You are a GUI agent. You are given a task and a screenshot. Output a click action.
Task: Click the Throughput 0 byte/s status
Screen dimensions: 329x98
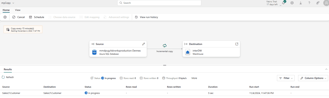click(174, 78)
